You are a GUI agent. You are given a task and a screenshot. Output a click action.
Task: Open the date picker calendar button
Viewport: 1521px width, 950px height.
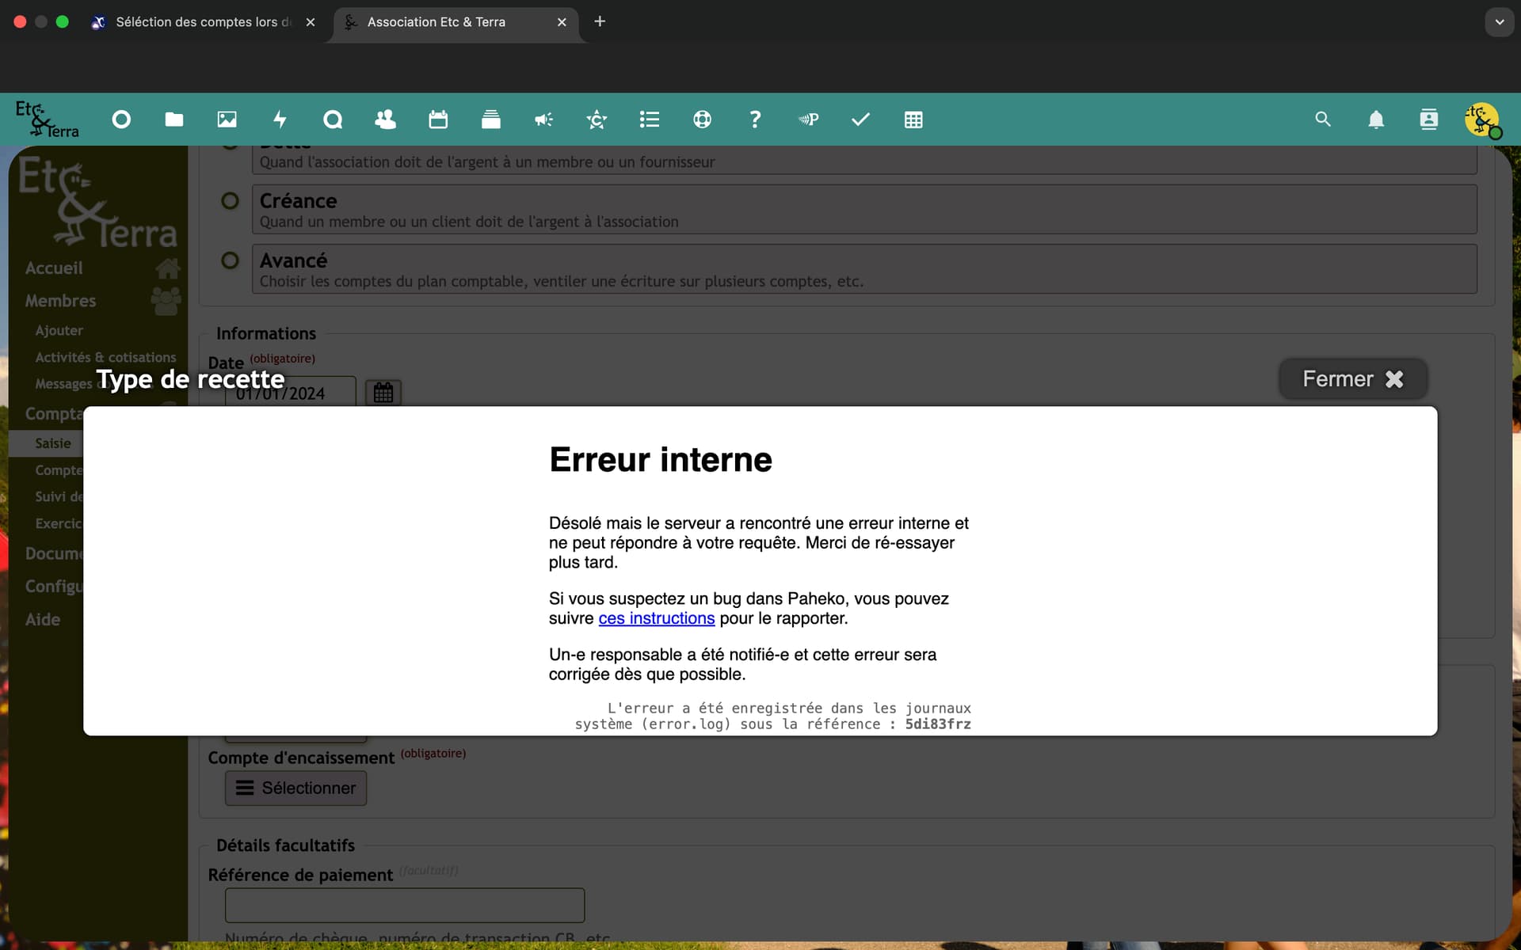pyautogui.click(x=383, y=393)
